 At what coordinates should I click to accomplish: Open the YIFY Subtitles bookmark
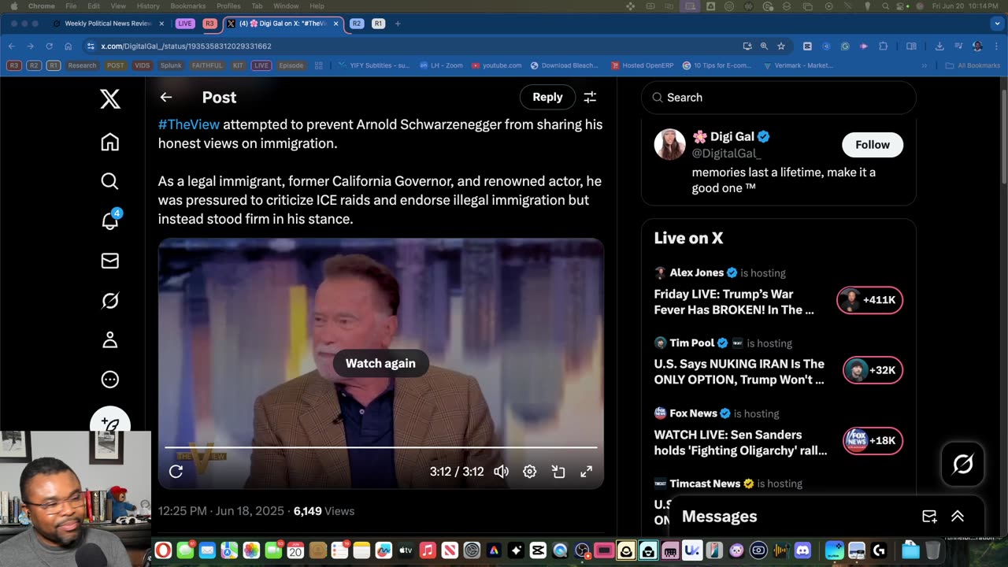[x=374, y=65]
